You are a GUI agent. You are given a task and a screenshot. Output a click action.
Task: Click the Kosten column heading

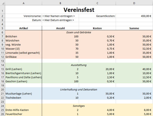tap(97, 28)
